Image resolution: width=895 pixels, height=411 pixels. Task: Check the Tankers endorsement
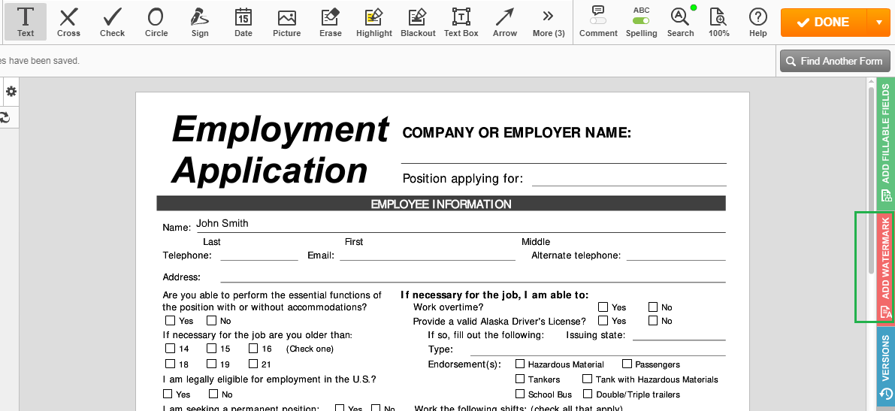(x=520, y=379)
